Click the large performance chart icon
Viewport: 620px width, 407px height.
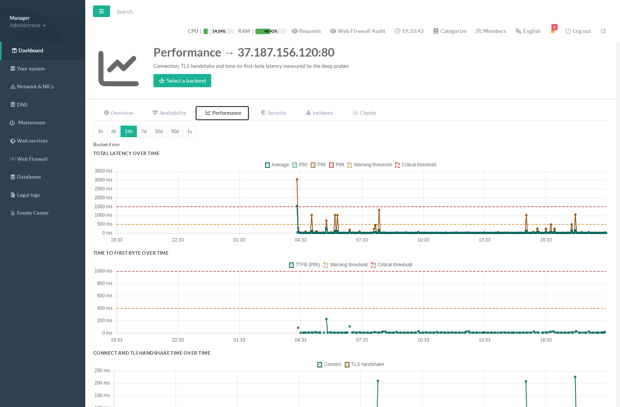[x=119, y=69]
